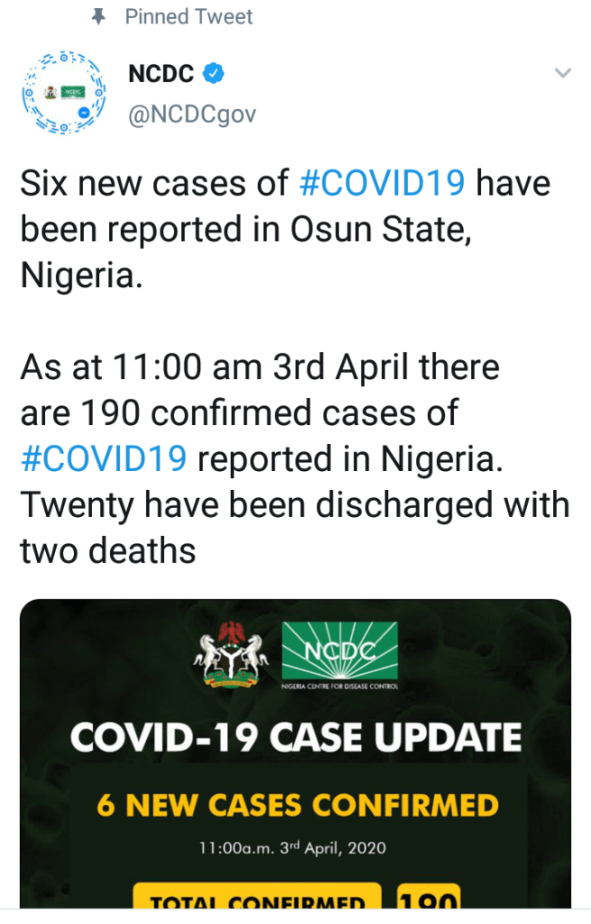
Task: Tap the 'Nigeria Centre for Disease Control' caption
Action: tap(341, 692)
